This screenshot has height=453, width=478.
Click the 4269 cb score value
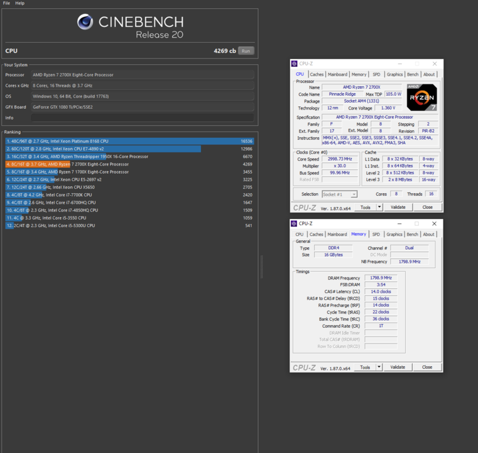coord(225,51)
